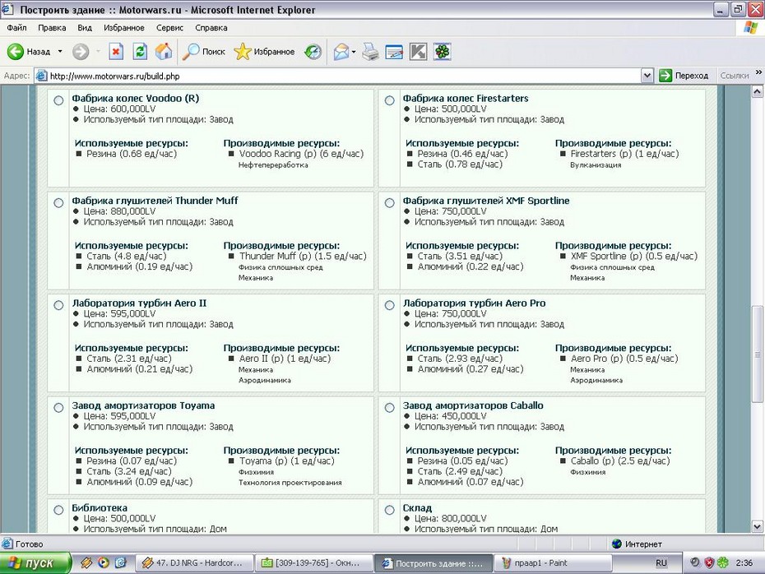Select Фабрика колес Firestarters radio button
Image resolution: width=765 pixels, height=574 pixels.
[x=389, y=100]
